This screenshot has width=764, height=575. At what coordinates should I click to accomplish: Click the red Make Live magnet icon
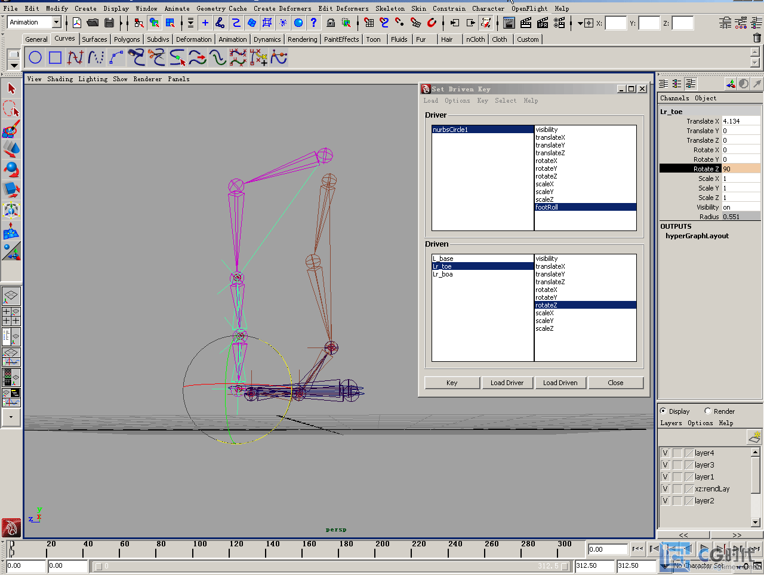point(432,23)
